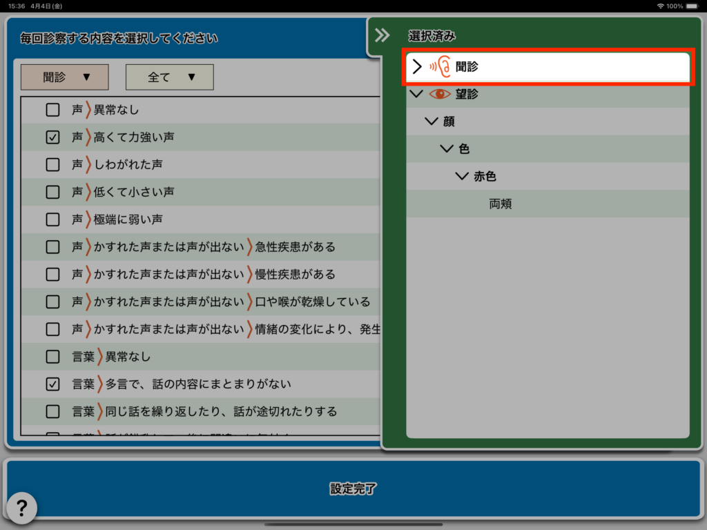Click the battery icon in status bar
Viewport: 707px width, 530px height.
tap(693, 6)
